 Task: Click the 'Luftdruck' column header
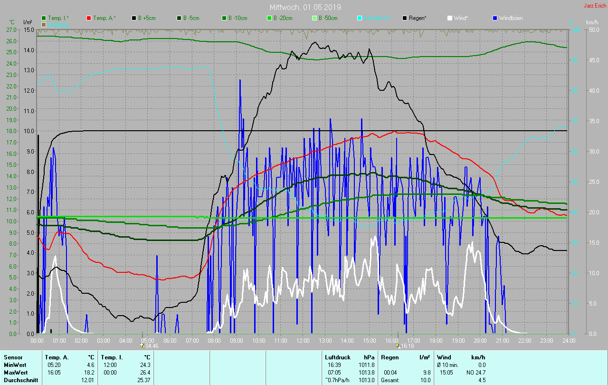click(x=337, y=357)
